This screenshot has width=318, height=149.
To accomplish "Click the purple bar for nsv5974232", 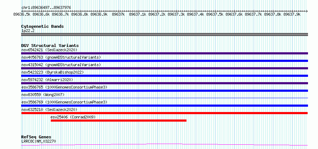I will pos(164,83).
